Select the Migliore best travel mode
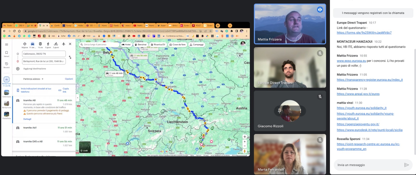This screenshot has width=416, height=175. [x=25, y=45]
